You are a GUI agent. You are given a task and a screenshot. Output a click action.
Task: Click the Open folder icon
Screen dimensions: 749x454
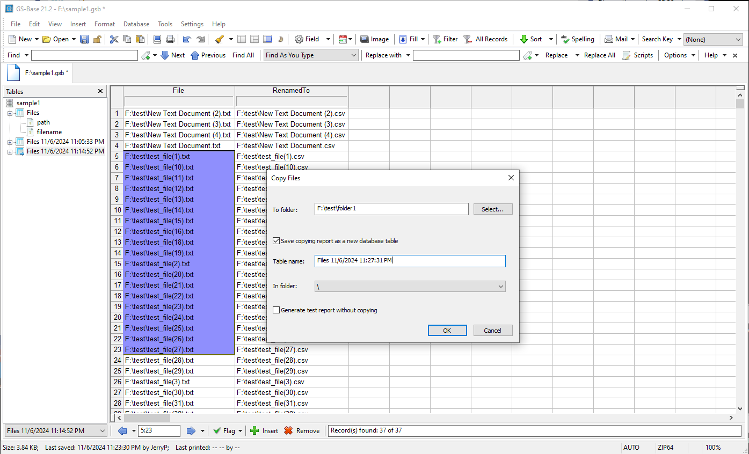47,39
